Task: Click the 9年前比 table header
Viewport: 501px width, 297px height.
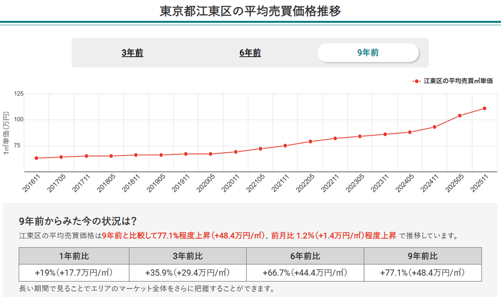Action: (x=423, y=256)
